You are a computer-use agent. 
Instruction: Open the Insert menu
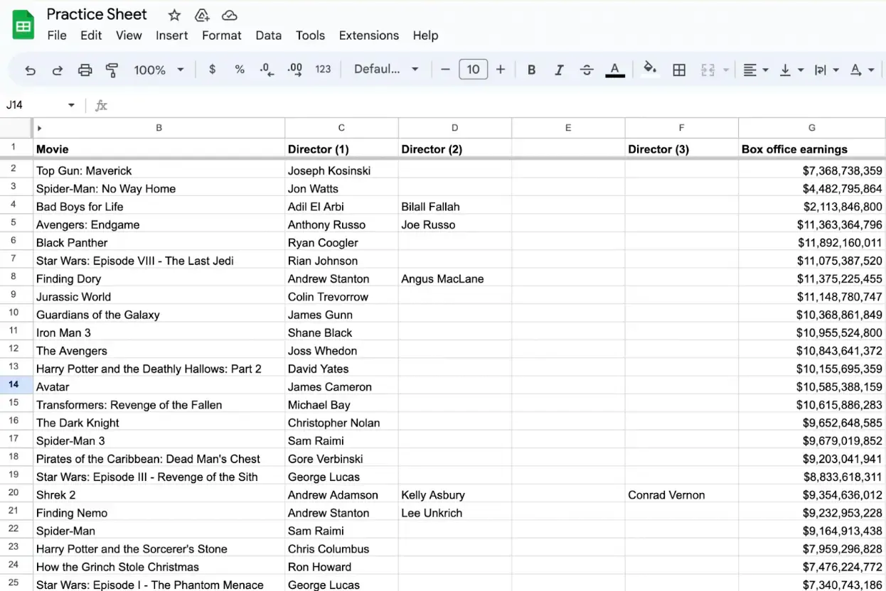coord(172,36)
